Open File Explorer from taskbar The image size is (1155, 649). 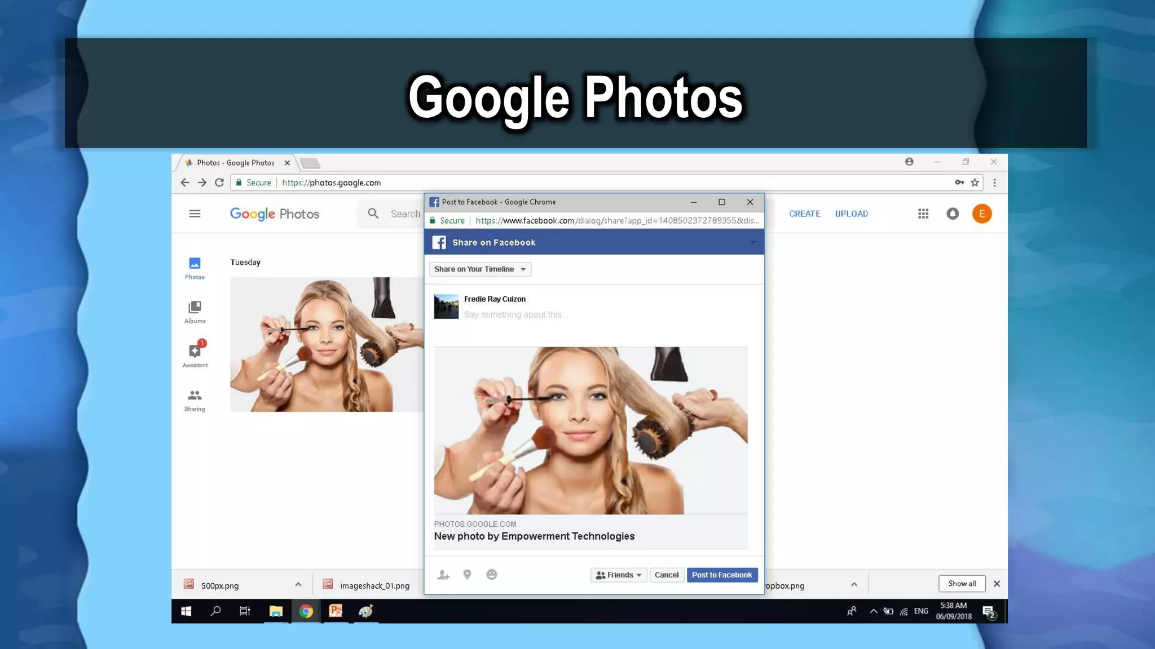[276, 611]
